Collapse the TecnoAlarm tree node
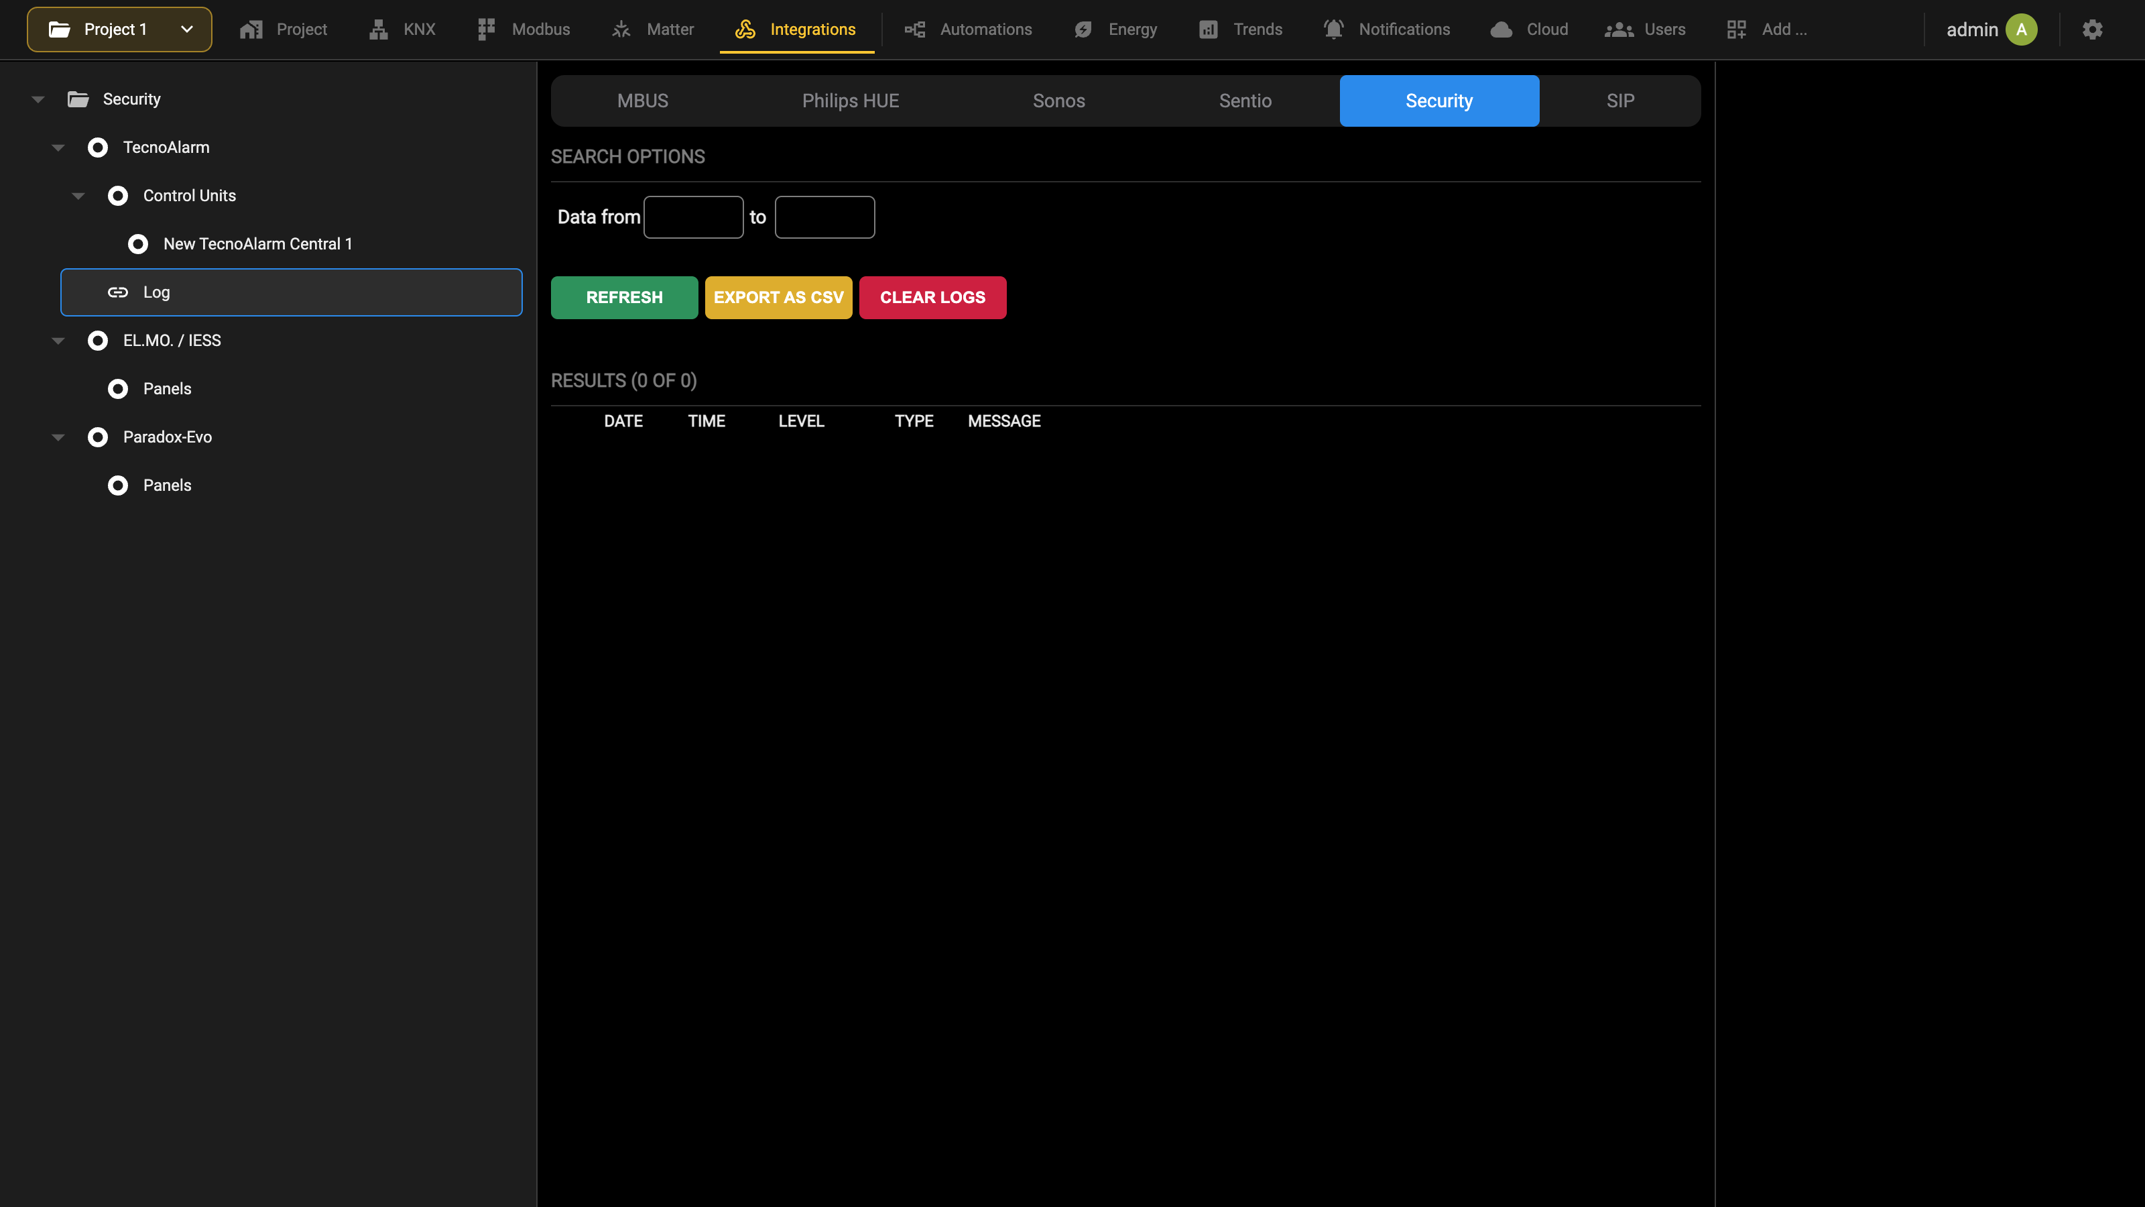This screenshot has height=1207, width=2145. tap(58, 148)
